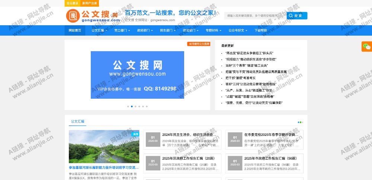
Task: Click date badge beside 2025年区政府工作报告汇编
Action: point(153,163)
